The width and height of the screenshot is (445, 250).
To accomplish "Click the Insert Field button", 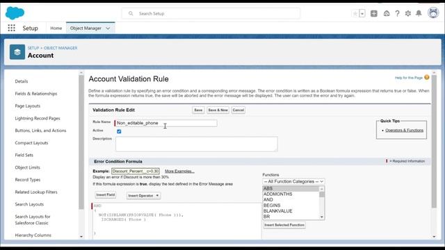I will tap(105, 194).
